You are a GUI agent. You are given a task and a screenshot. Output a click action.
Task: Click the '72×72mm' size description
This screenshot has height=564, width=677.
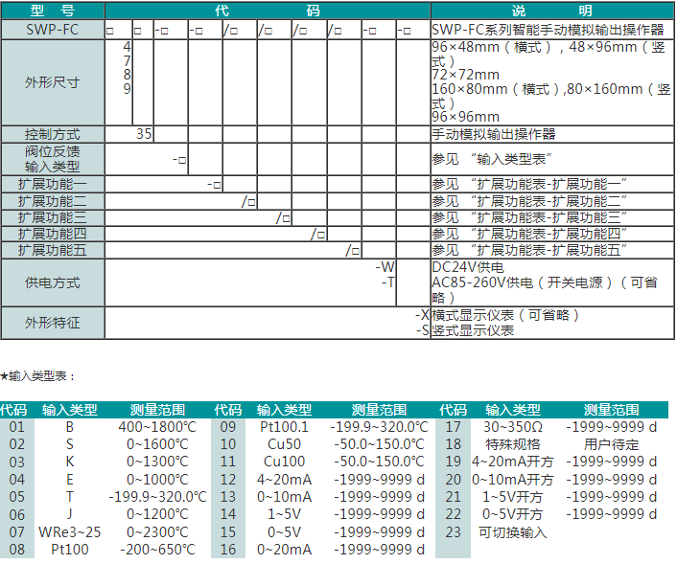point(466,75)
